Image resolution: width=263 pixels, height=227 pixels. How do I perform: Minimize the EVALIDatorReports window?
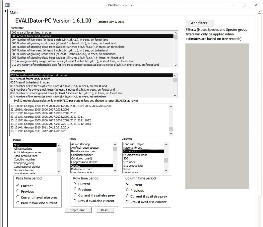click(232, 5)
